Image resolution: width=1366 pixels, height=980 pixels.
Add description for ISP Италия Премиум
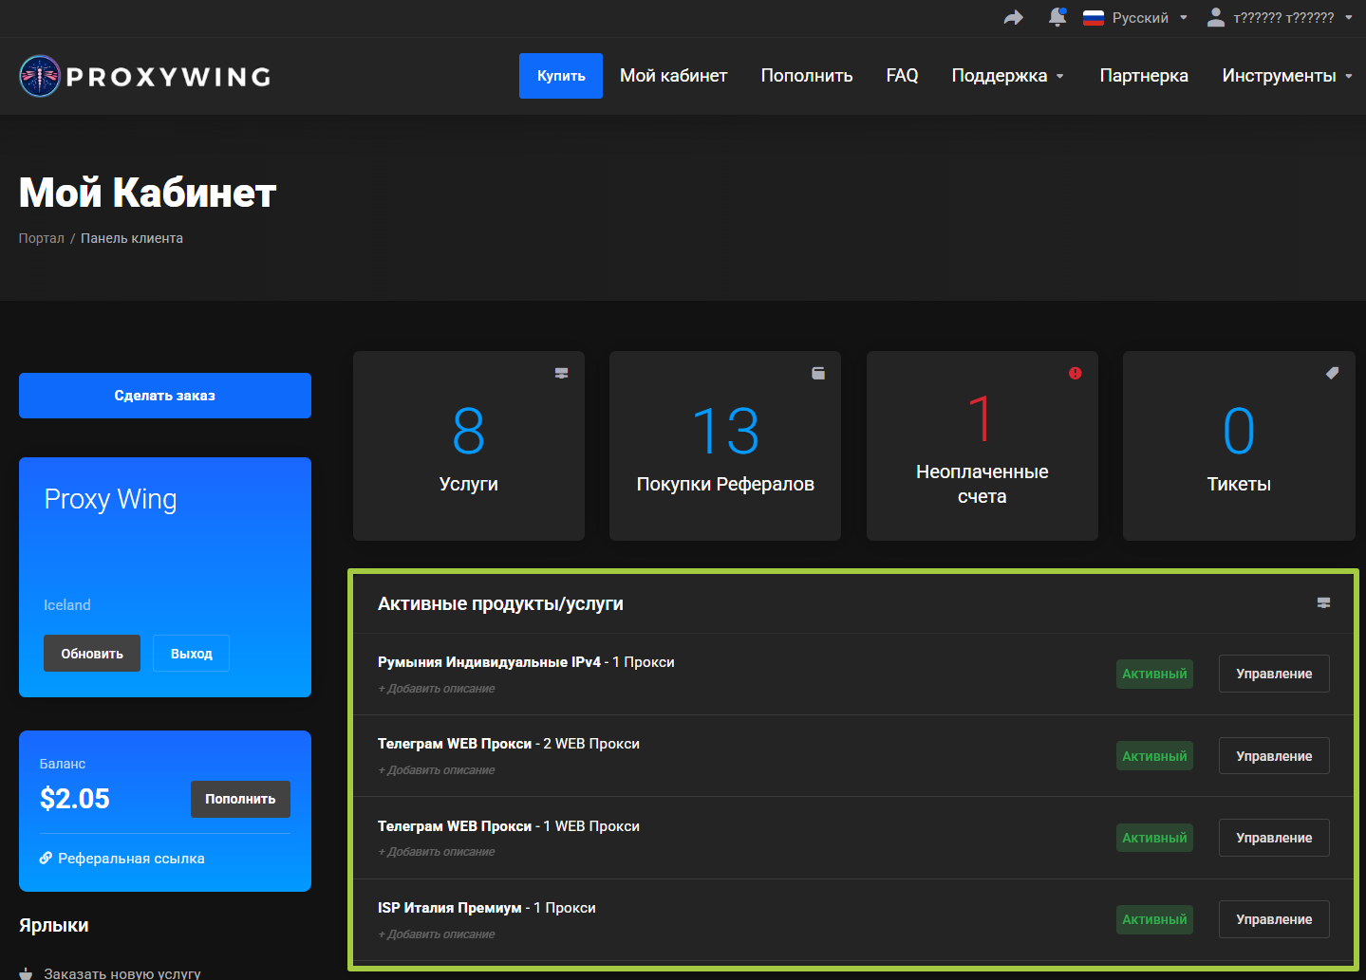coord(437,934)
